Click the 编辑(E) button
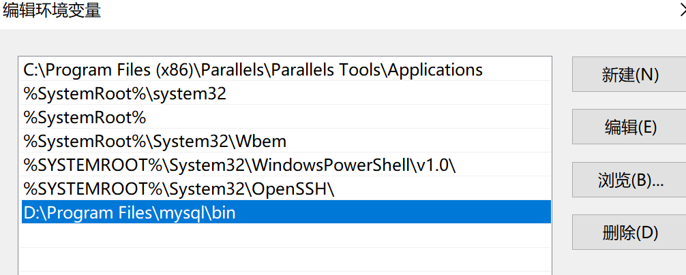Viewport: 686px width, 275px height. click(x=629, y=127)
